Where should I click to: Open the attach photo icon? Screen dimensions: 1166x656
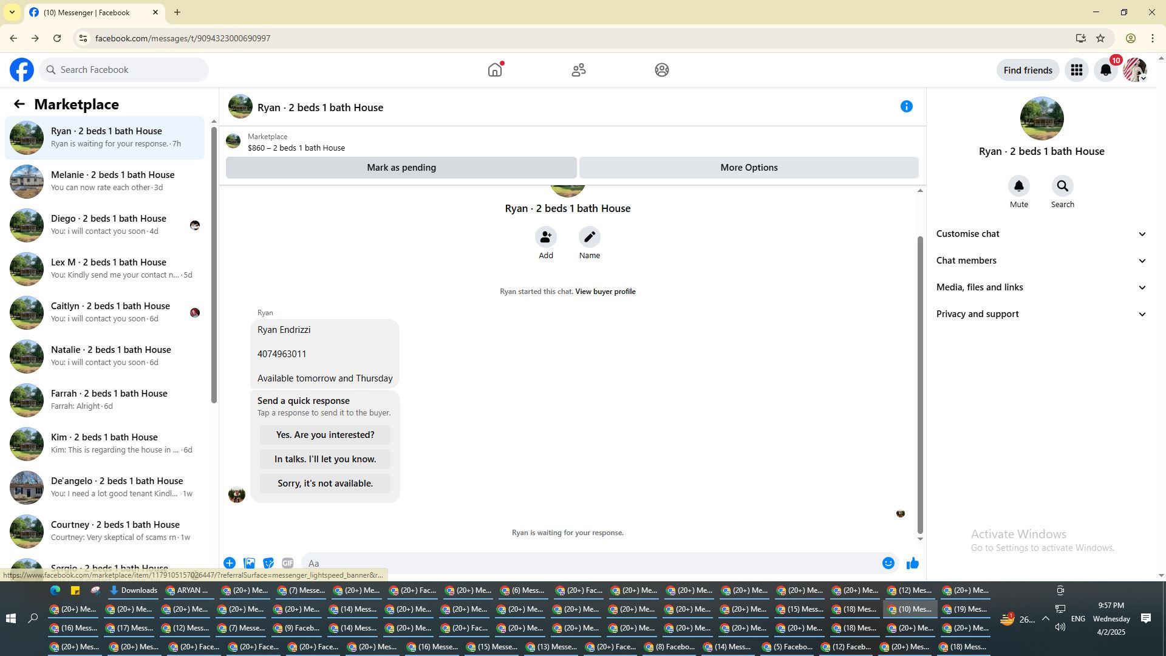[x=249, y=563]
